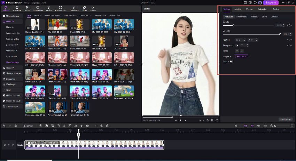This screenshot has width=296, height=161.
Task: Select the Texte tool in top toolbar
Action: pyautogui.click(x=27, y=9)
